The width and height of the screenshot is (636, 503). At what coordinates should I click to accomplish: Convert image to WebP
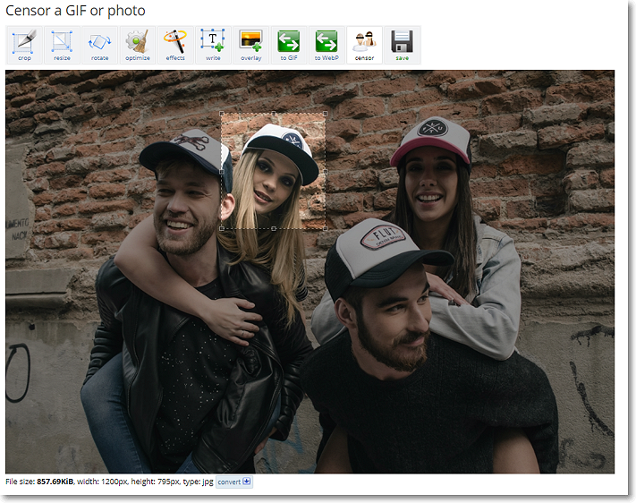(x=326, y=45)
